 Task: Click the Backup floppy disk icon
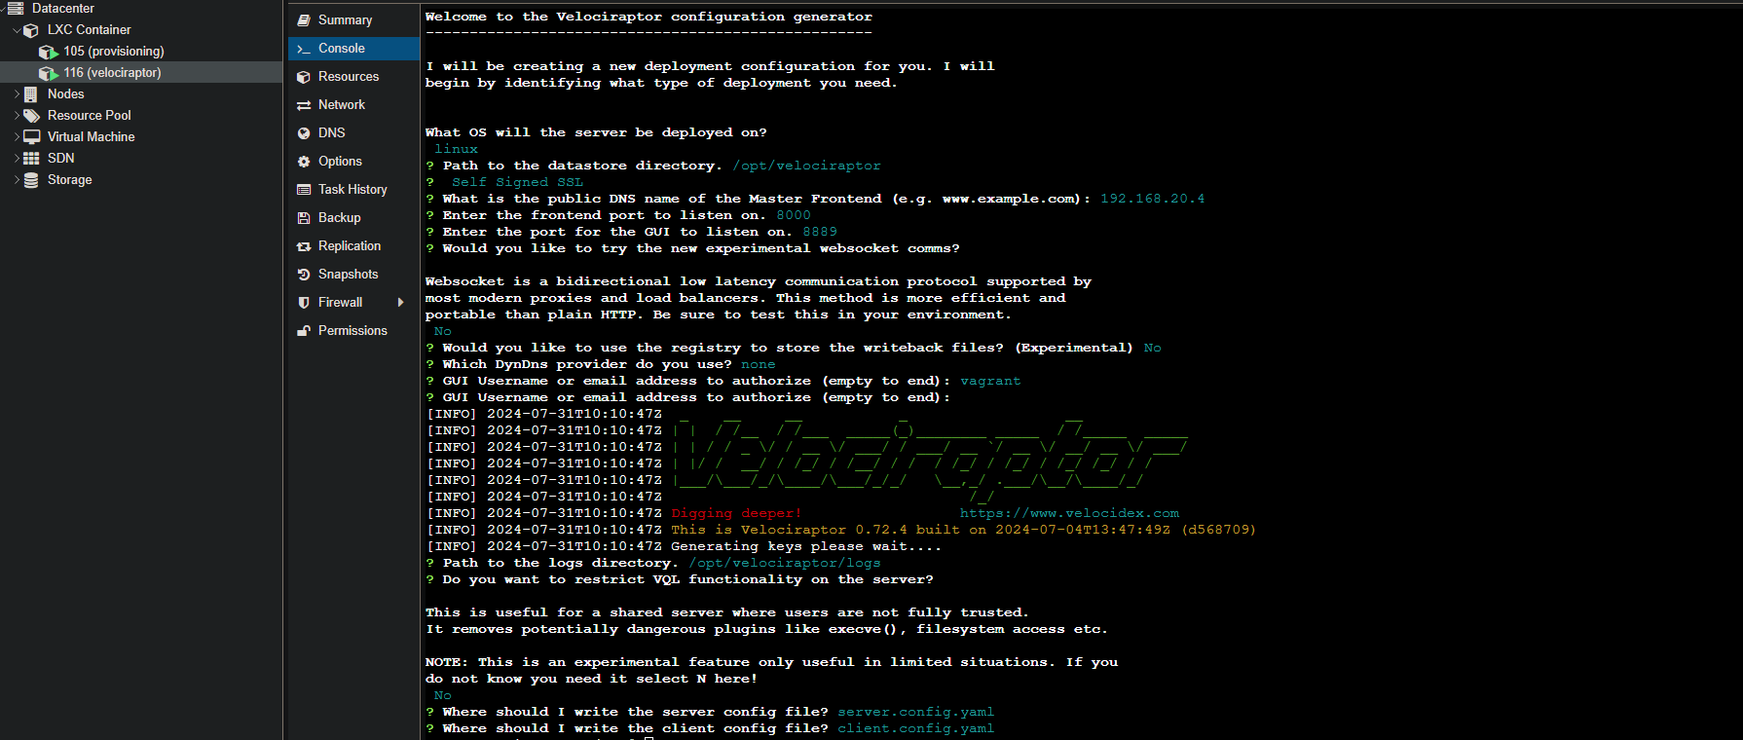tap(304, 218)
